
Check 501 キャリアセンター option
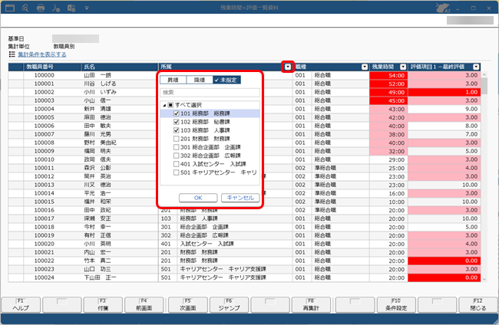[x=176, y=172]
